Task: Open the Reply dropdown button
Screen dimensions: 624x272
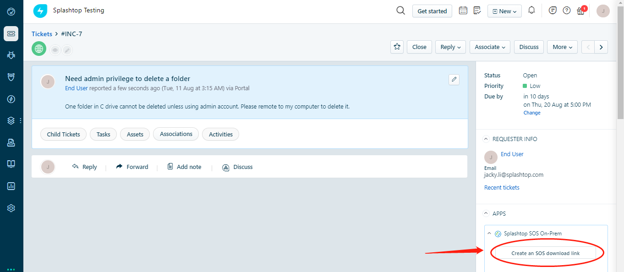Action: (451, 47)
